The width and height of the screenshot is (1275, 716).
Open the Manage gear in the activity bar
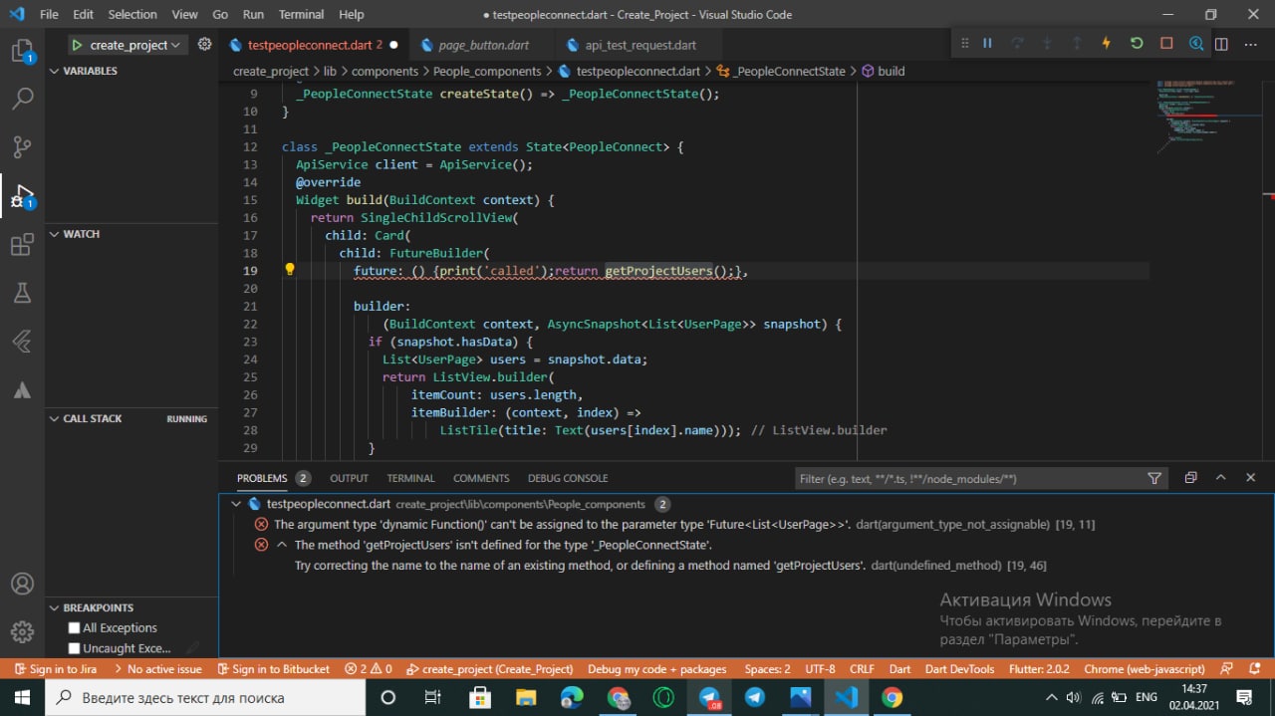pyautogui.click(x=22, y=631)
